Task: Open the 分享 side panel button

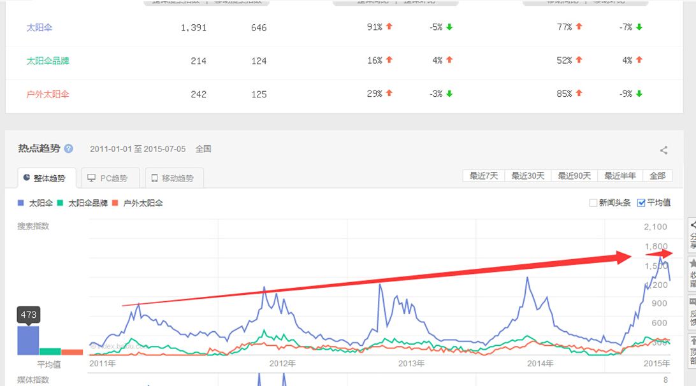Action: tap(692, 234)
